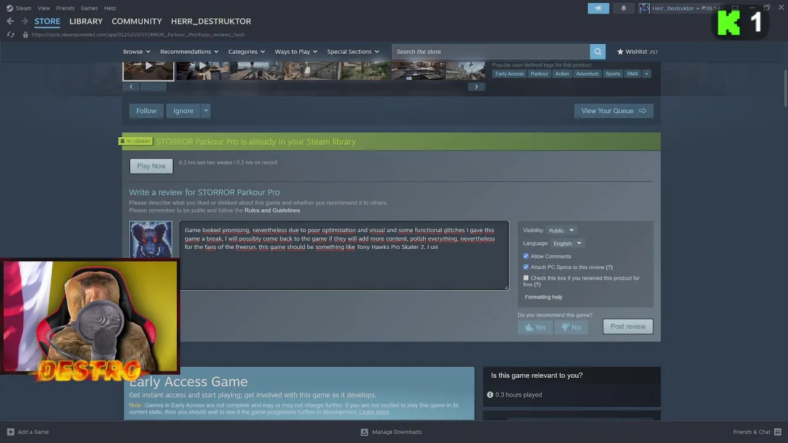Viewport: 788px width, 443px height.
Task: Switch to the LIBRARY tab
Action: click(x=86, y=21)
